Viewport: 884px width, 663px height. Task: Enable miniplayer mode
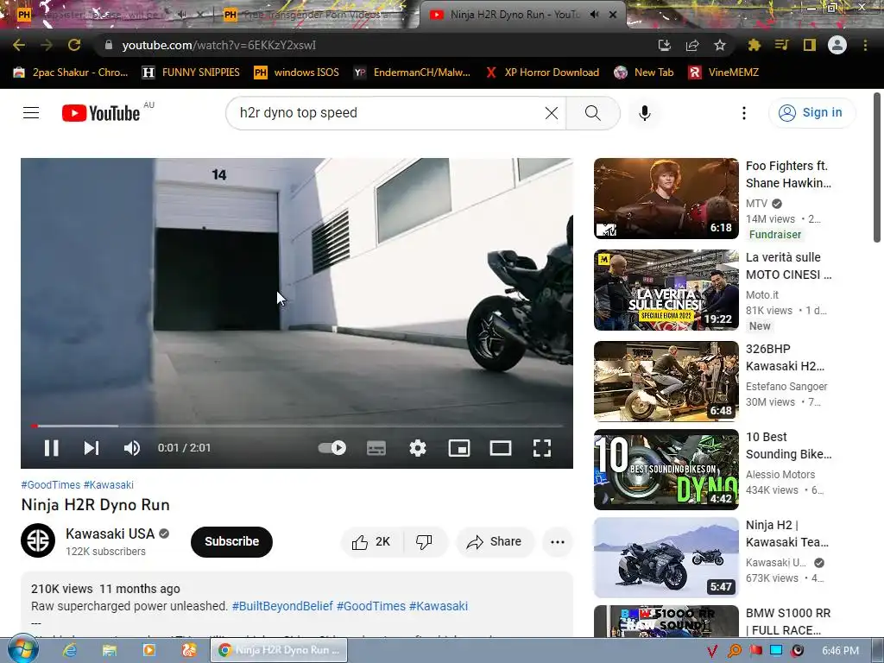click(459, 448)
